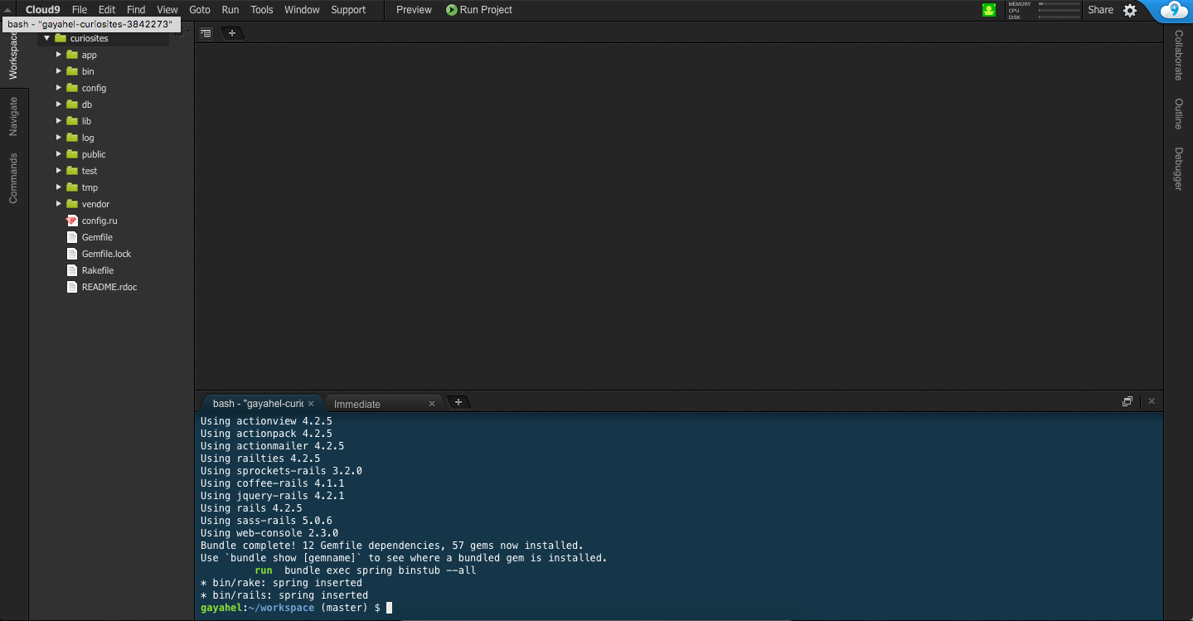Screen dimensions: 1193x621
Task: Expand the tmp folder arrow
Action: tap(59, 187)
